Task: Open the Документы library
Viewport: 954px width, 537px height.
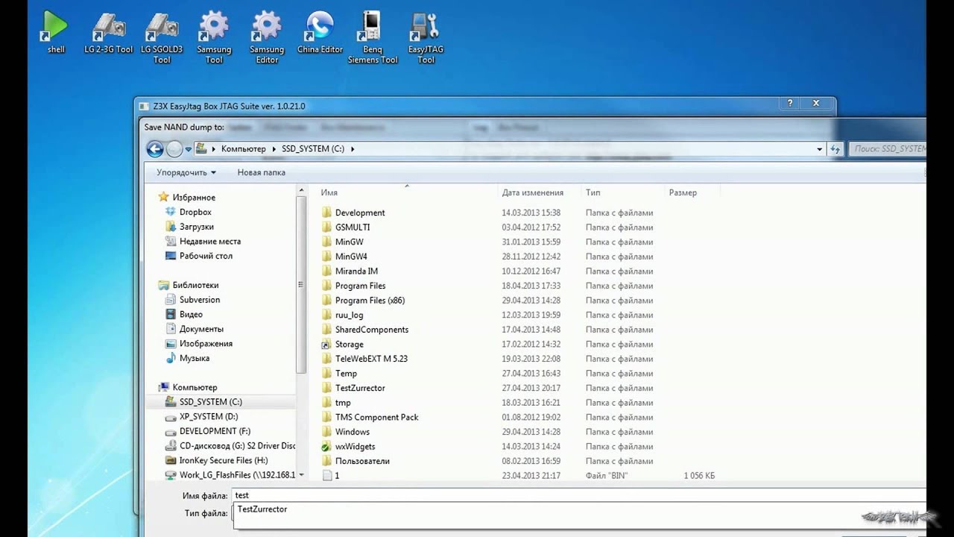Action: click(201, 329)
